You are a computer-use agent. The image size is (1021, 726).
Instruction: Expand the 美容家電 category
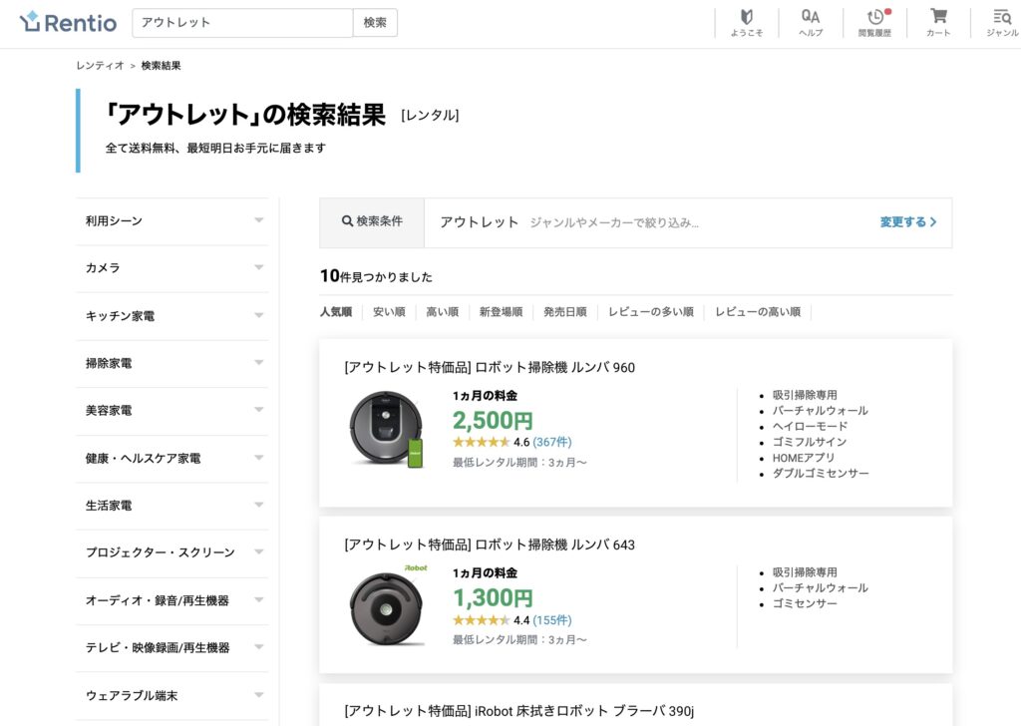click(171, 411)
